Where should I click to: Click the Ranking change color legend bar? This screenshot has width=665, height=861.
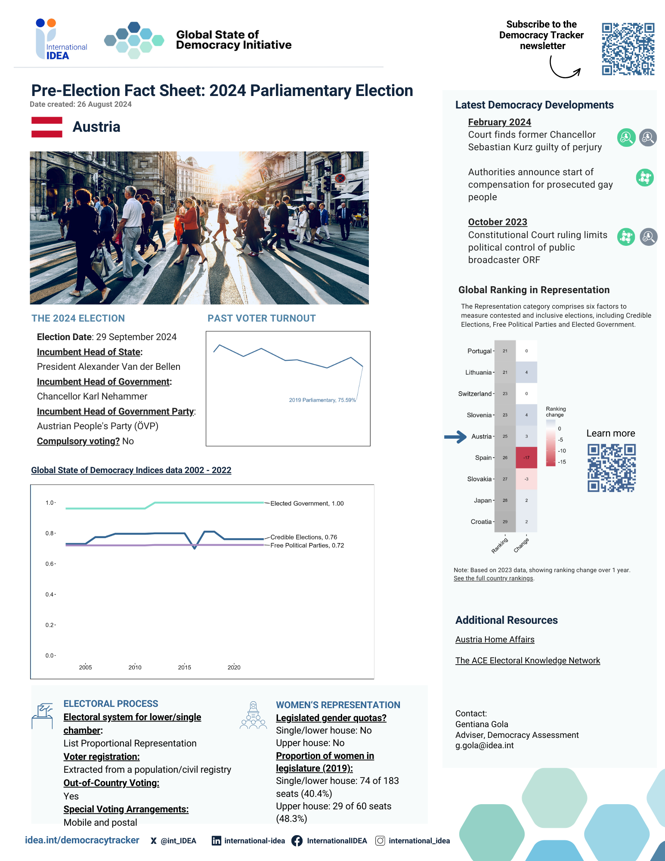pos(551,443)
